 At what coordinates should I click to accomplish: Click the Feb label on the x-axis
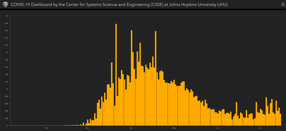coord(46,128)
